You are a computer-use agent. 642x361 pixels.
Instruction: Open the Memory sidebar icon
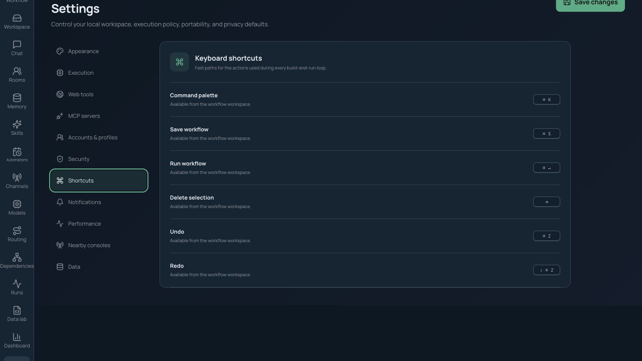[17, 102]
